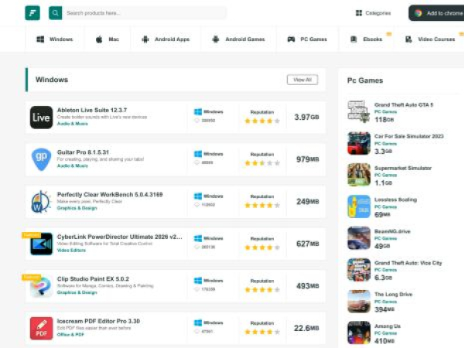Click the Add to chrome button

437,13
